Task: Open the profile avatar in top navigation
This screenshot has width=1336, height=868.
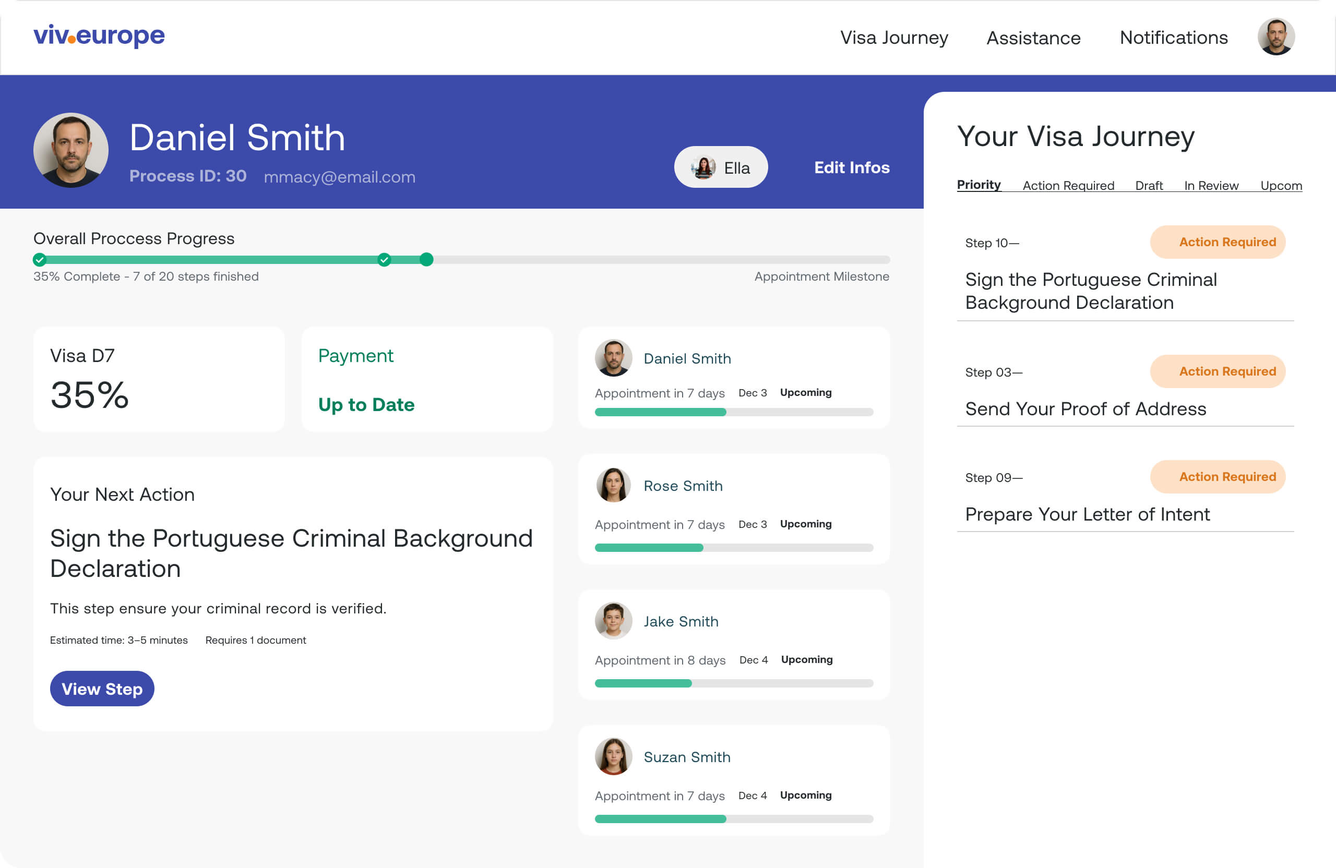Action: pyautogui.click(x=1277, y=37)
